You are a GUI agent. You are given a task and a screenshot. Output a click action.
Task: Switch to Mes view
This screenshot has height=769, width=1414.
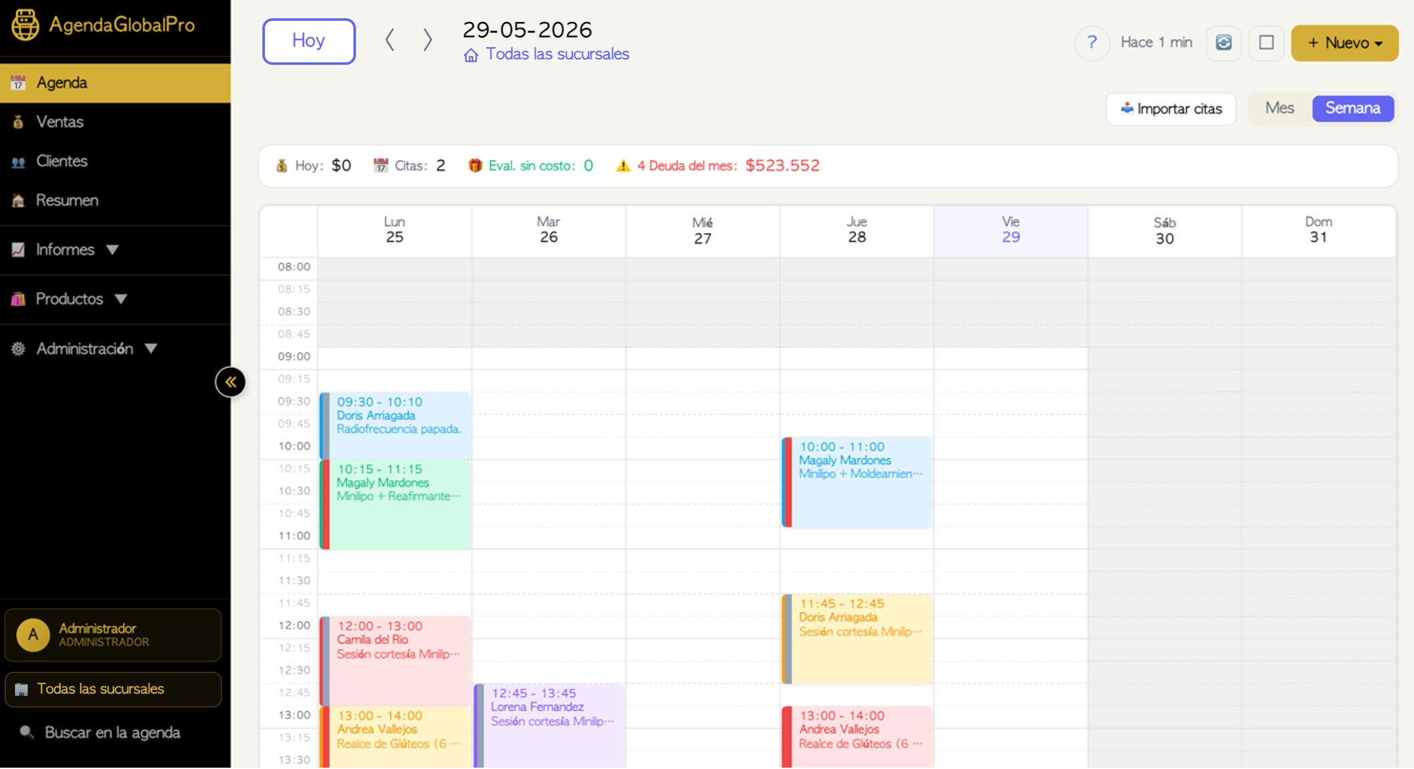(x=1280, y=108)
